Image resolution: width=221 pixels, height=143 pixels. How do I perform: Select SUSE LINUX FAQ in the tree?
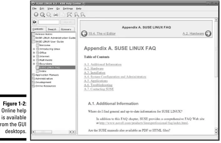click(x=55, y=67)
